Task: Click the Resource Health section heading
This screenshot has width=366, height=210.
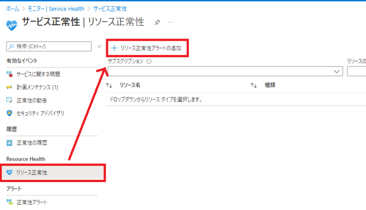Action: click(26, 159)
